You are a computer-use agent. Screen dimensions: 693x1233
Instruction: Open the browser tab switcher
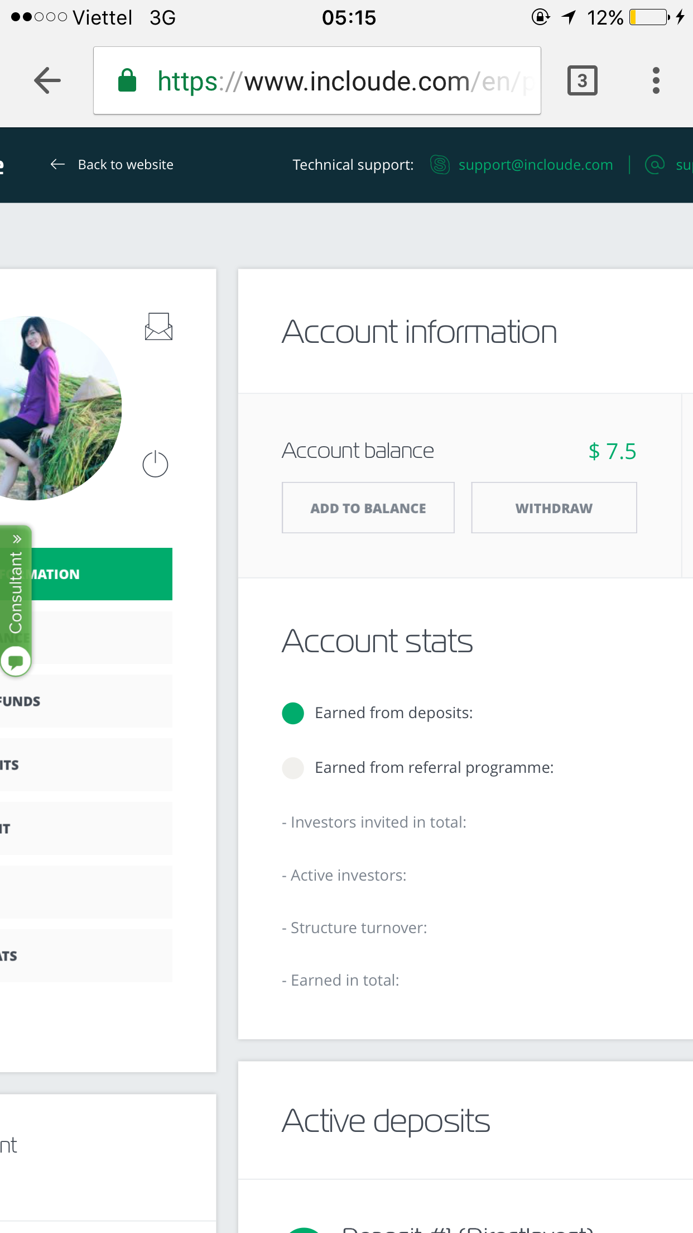(x=582, y=81)
